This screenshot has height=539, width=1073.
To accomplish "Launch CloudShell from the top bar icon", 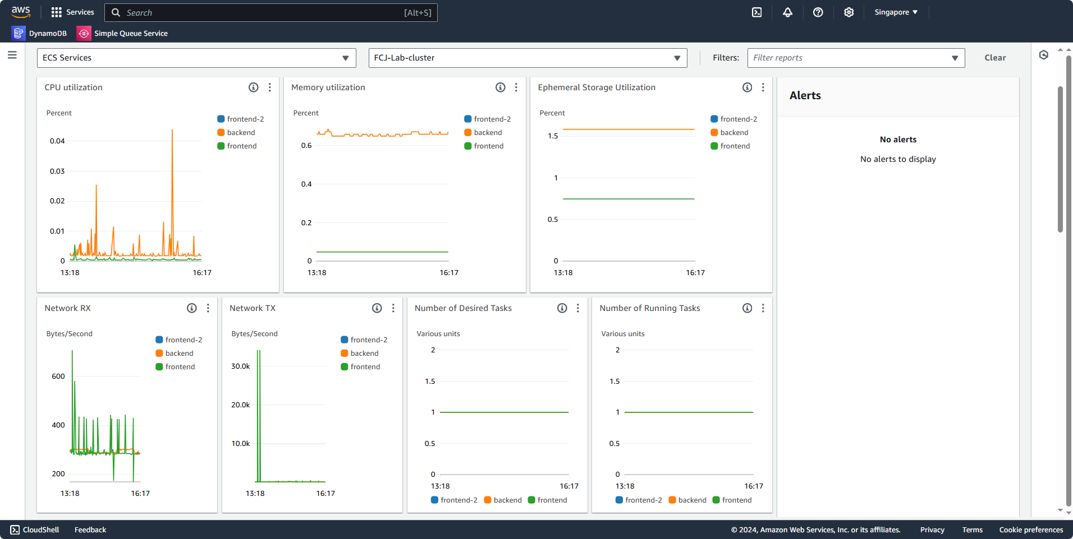I will tap(757, 12).
